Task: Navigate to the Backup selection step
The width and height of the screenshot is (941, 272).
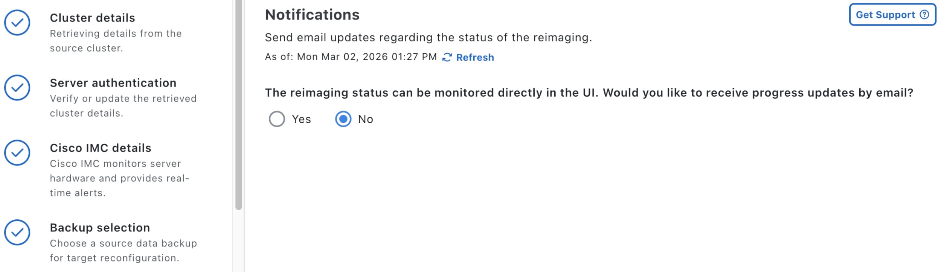Action: (x=100, y=228)
